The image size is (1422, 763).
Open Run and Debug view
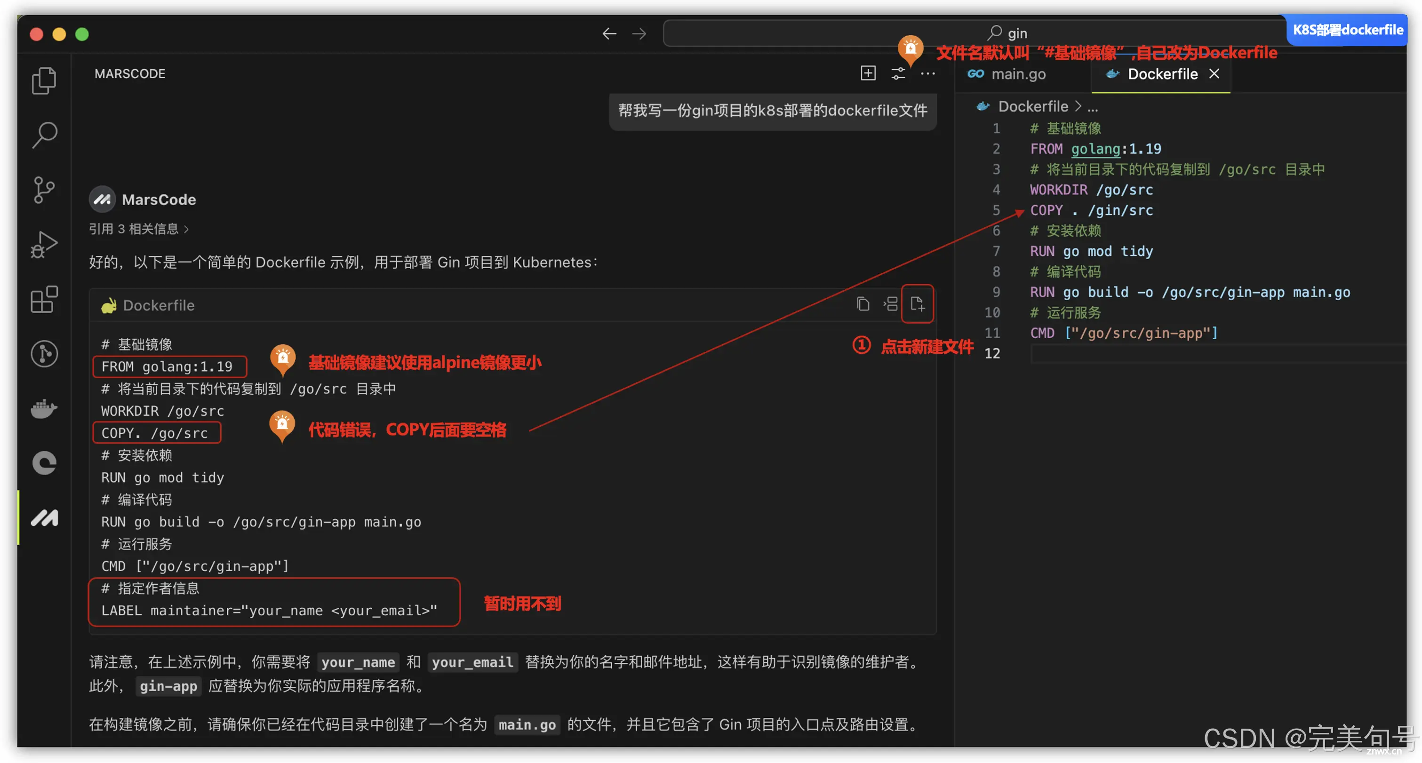(x=44, y=245)
